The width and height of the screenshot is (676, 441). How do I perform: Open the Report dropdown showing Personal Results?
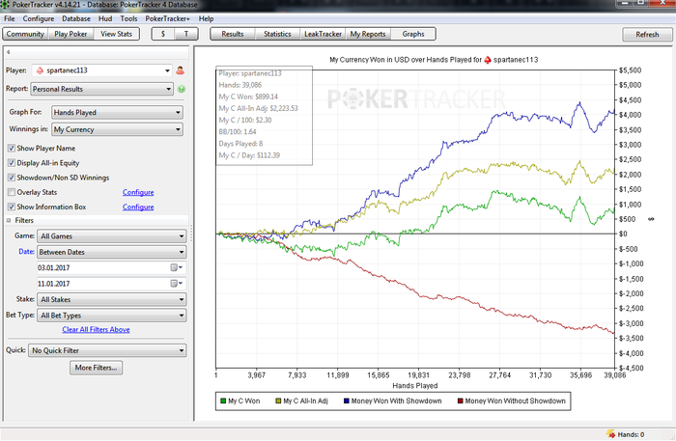[x=101, y=89]
